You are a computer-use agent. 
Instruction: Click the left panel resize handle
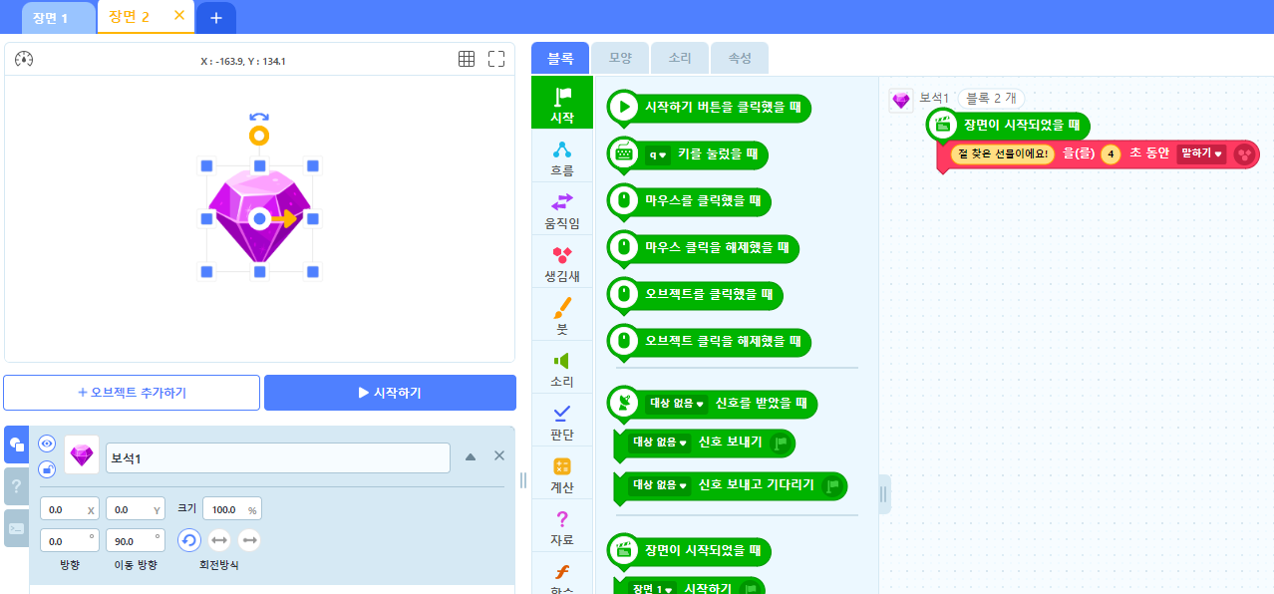523,480
